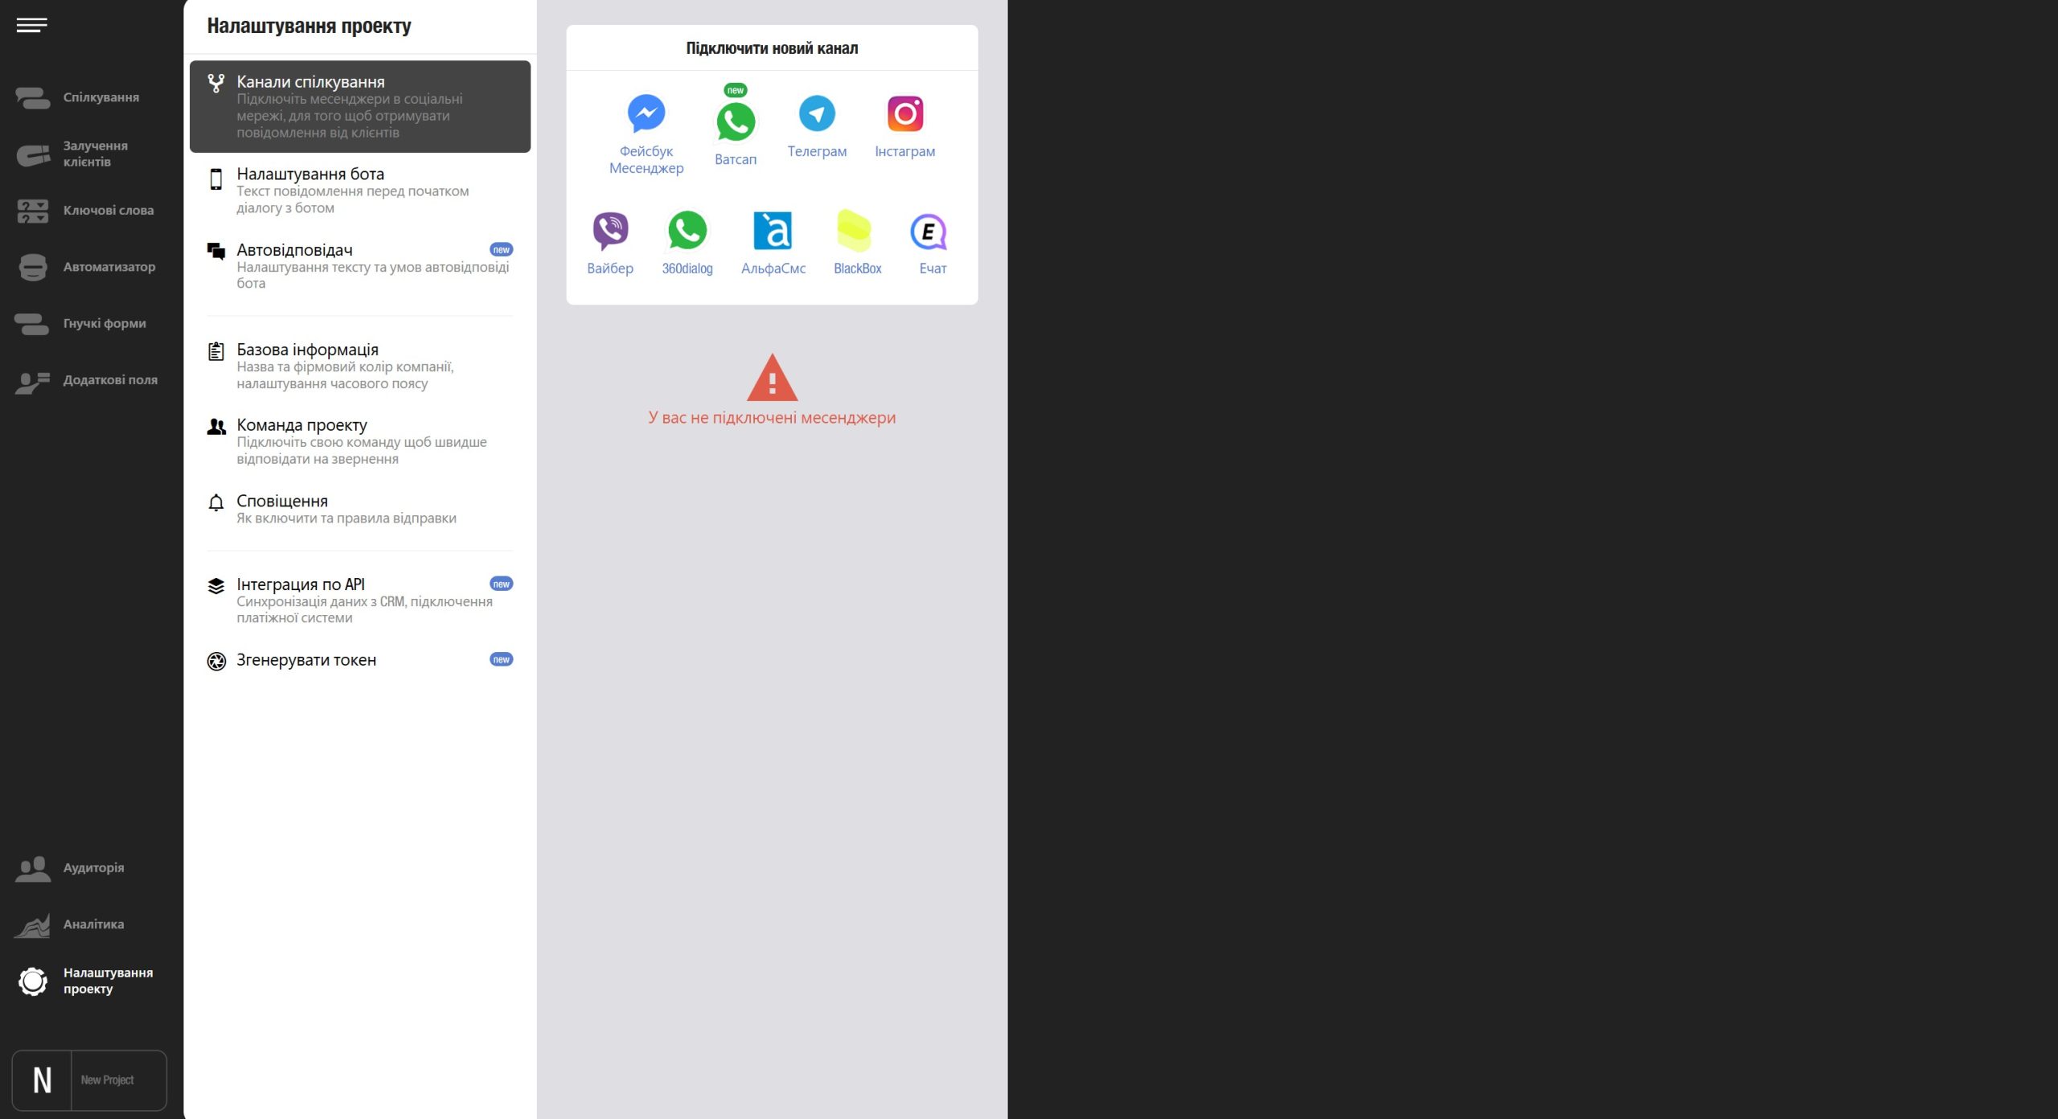The width and height of the screenshot is (2058, 1119).
Task: Connect the Інстаграм channel icon
Action: [904, 113]
